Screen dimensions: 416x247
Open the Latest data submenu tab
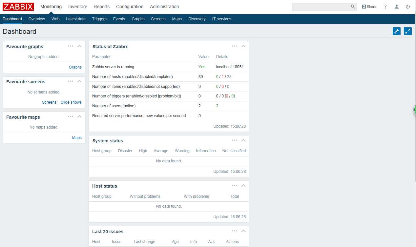coord(76,19)
